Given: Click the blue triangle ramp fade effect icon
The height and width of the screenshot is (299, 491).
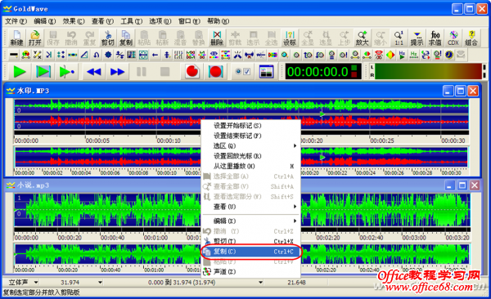Looking at the screenshot, I should click(84, 55).
